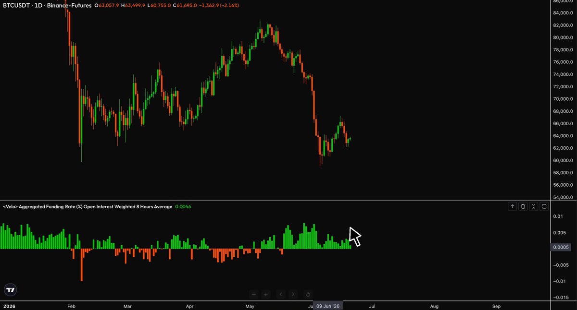This screenshot has width=577, height=310.
Task: Click the Jul label on time axis
Action: (372, 306)
